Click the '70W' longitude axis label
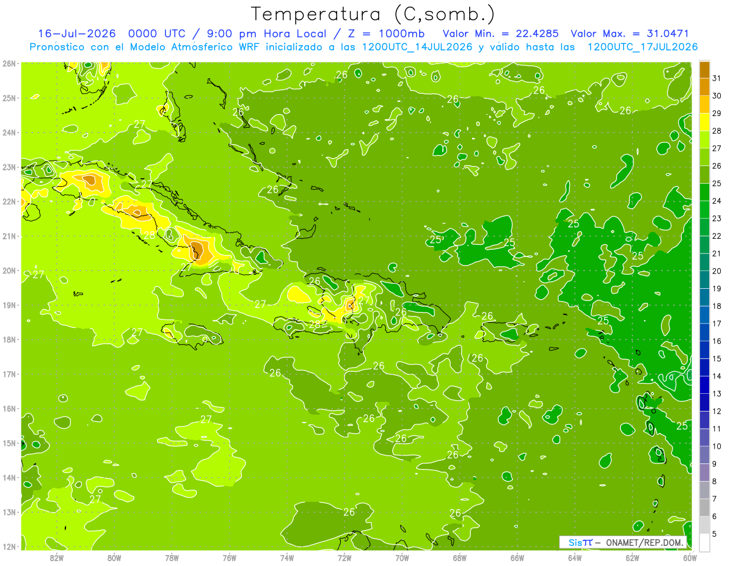Viewport: 733px width, 566px height. tap(402, 557)
